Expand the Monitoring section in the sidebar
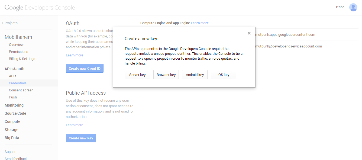Image resolution: width=362 pixels, height=160 pixels. pyautogui.click(x=14, y=105)
